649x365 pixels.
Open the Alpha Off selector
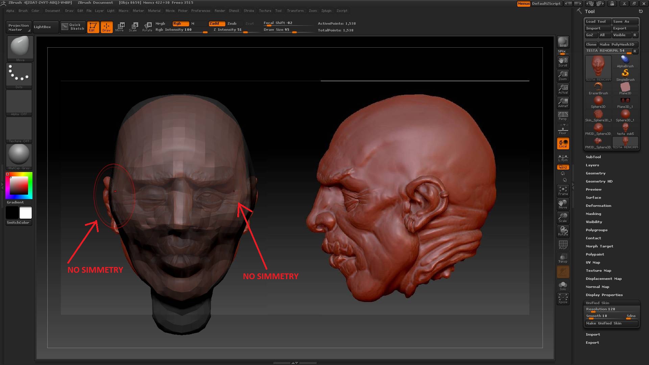[x=19, y=103]
